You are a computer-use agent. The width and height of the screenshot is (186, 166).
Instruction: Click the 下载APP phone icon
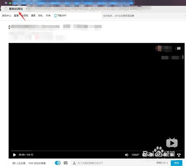[x=55, y=16]
